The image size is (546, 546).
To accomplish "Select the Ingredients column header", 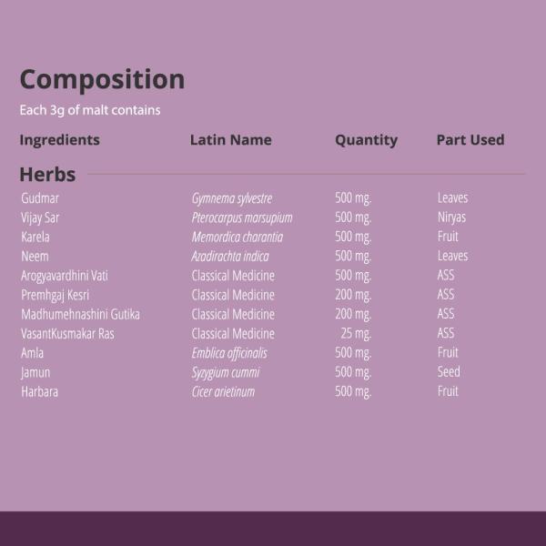I will point(60,140).
